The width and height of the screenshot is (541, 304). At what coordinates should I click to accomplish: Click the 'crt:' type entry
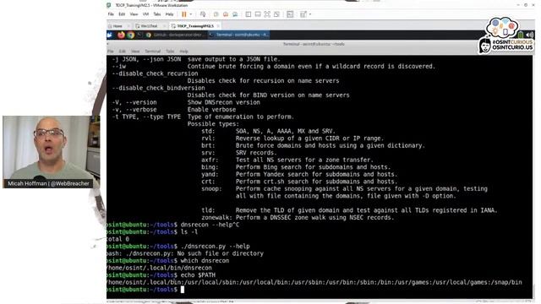pyautogui.click(x=208, y=182)
